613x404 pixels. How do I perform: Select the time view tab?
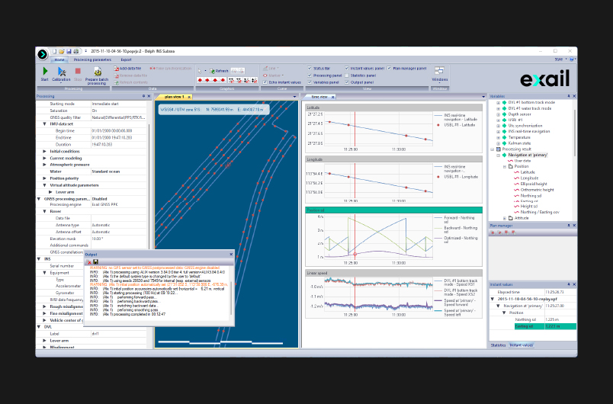pos(319,97)
